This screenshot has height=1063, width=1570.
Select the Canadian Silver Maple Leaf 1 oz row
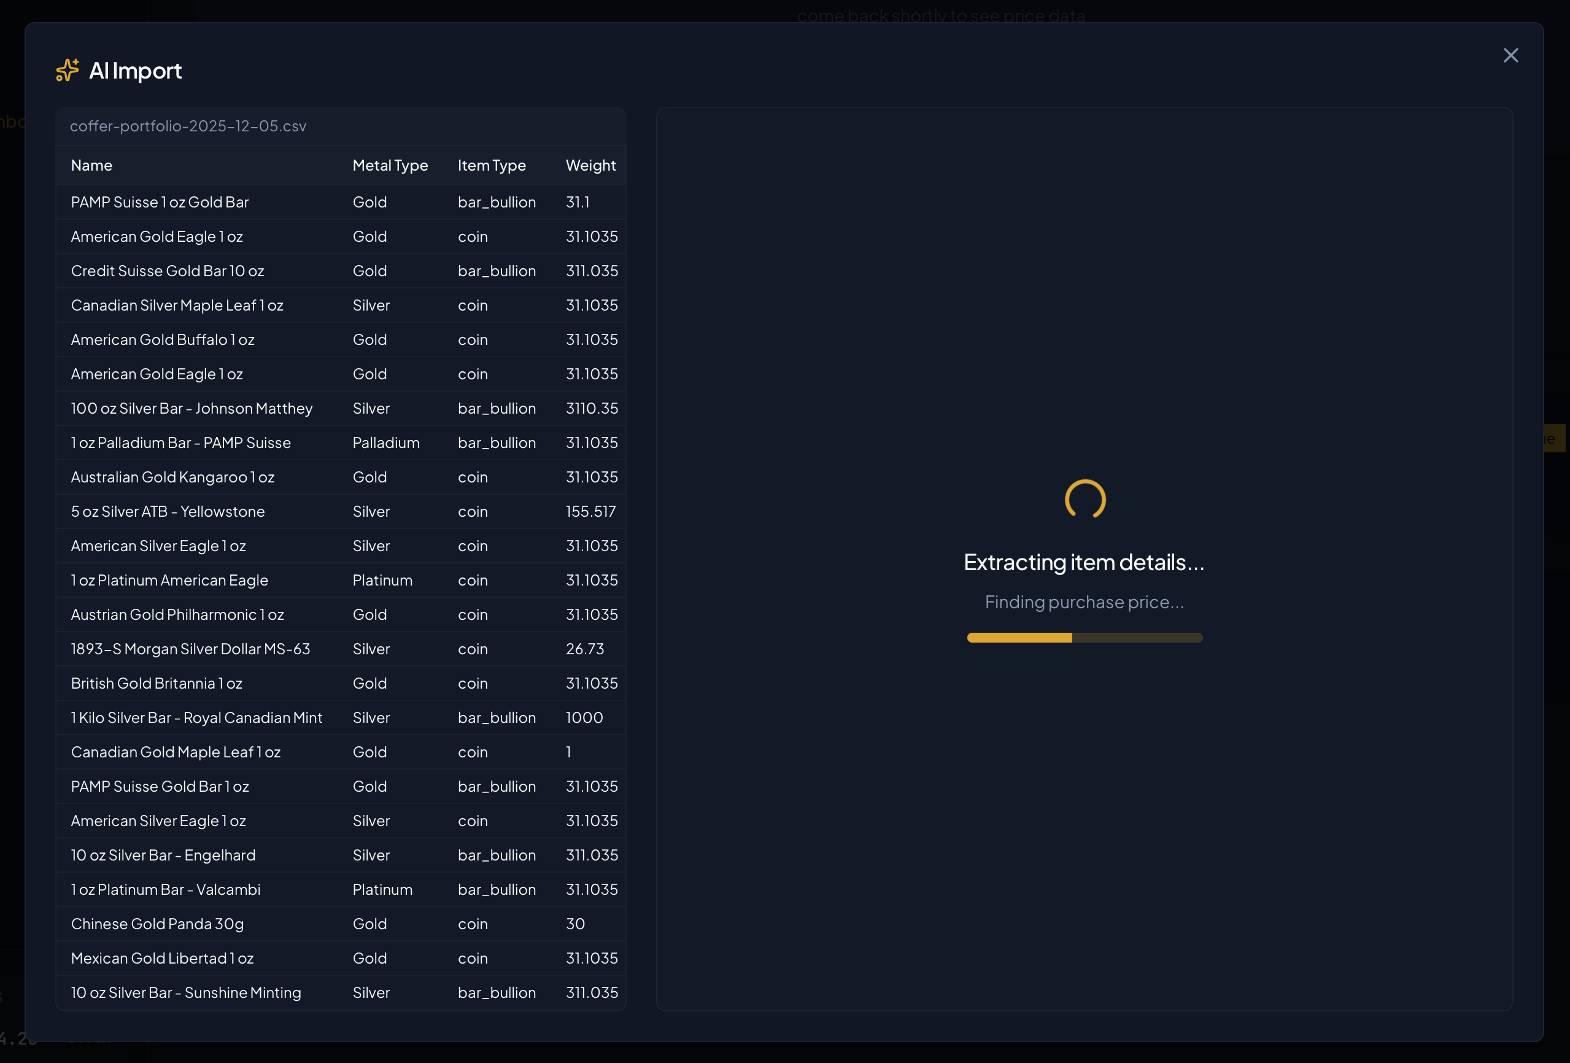coord(270,305)
